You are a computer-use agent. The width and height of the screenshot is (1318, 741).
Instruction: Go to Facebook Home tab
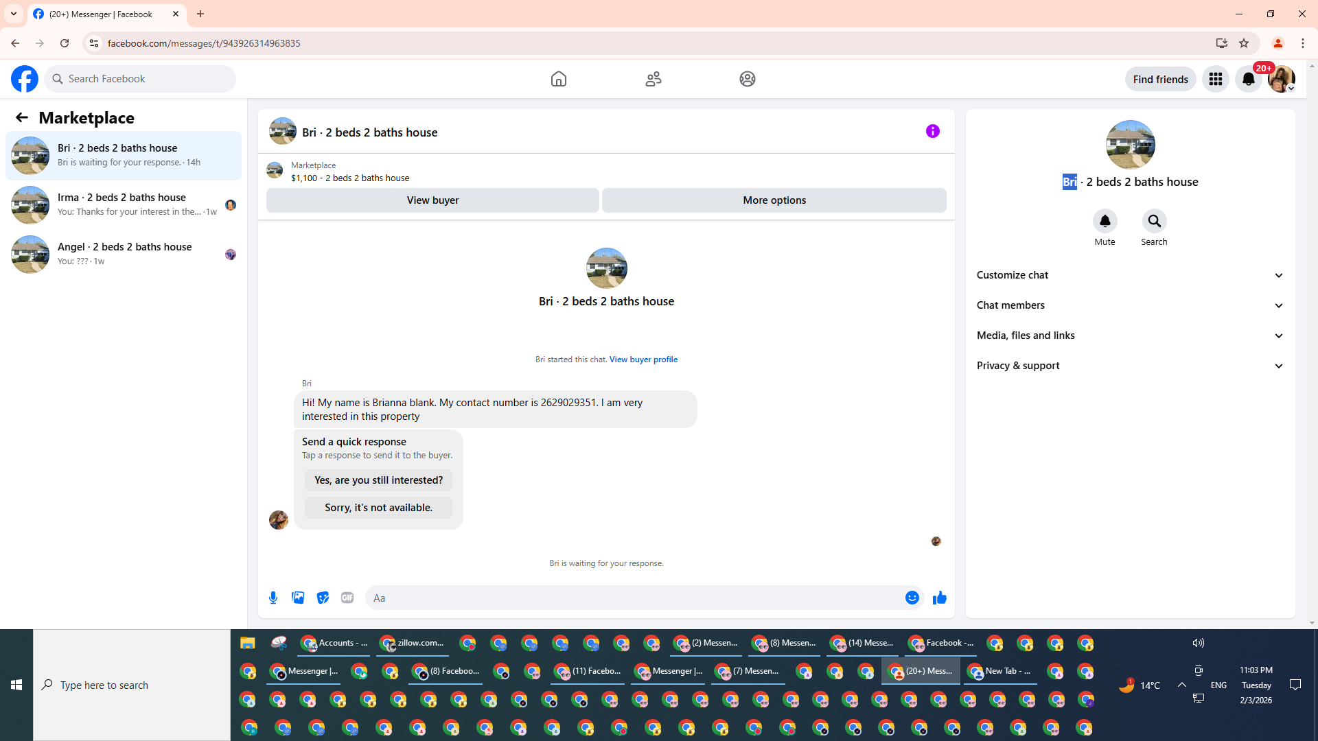coord(558,79)
